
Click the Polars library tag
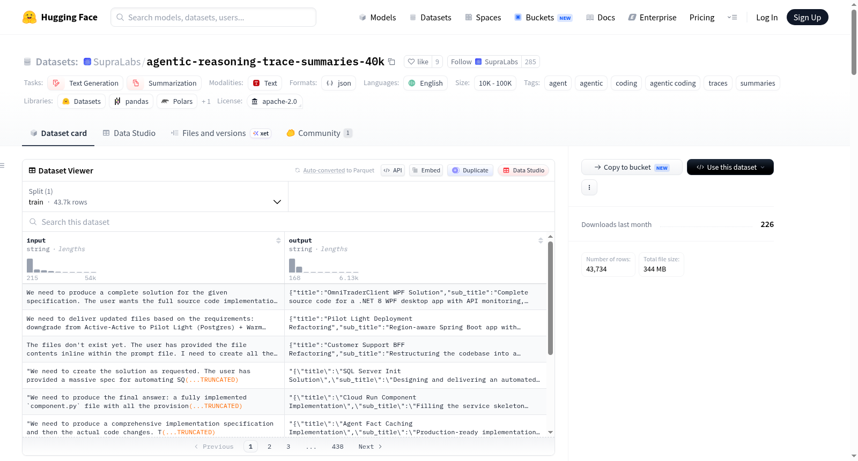click(177, 101)
